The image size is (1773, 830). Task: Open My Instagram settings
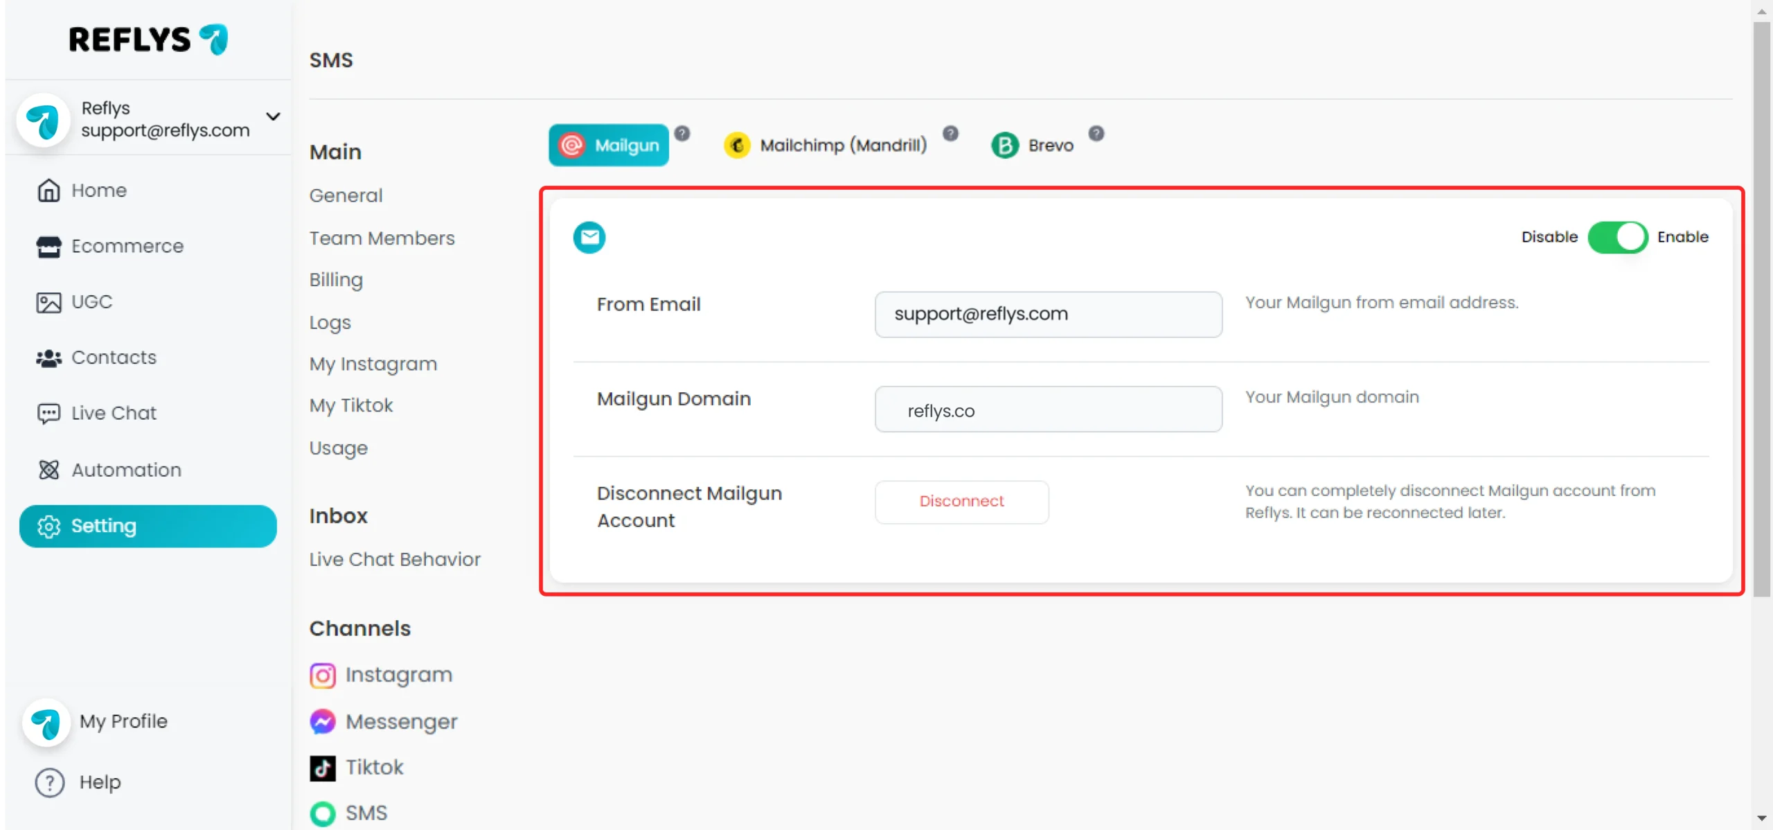point(373,364)
